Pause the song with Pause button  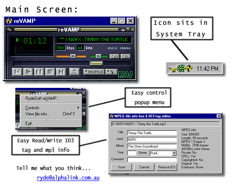tap(39, 72)
